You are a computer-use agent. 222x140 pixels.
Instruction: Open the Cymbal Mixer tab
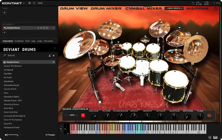143,8
